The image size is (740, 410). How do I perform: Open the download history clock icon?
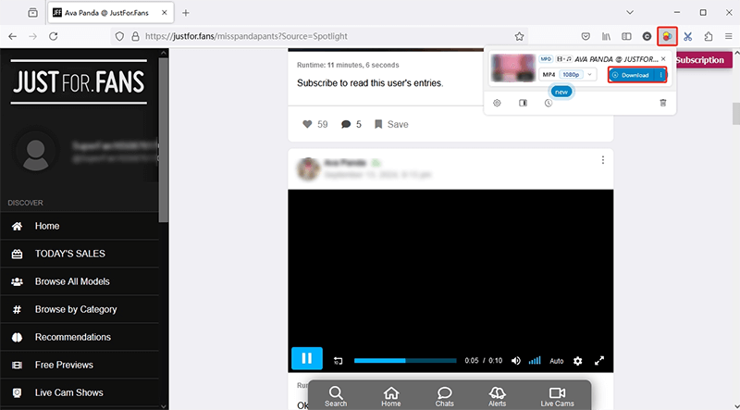[549, 103]
